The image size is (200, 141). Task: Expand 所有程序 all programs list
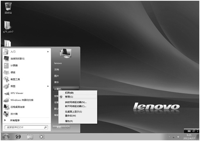tap(26, 120)
